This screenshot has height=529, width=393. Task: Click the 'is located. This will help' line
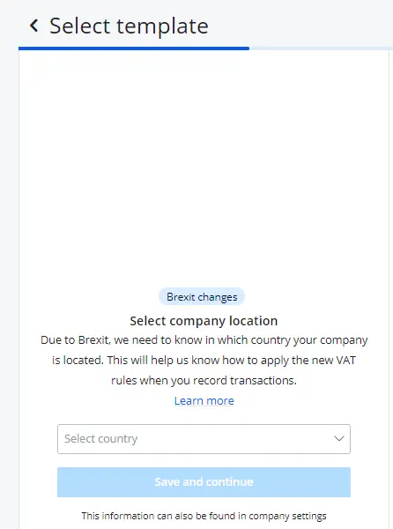click(204, 361)
